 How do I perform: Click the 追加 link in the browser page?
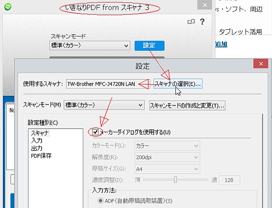pos(221,44)
